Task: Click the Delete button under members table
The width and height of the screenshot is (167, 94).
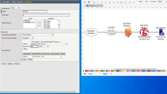Action: pos(30,60)
